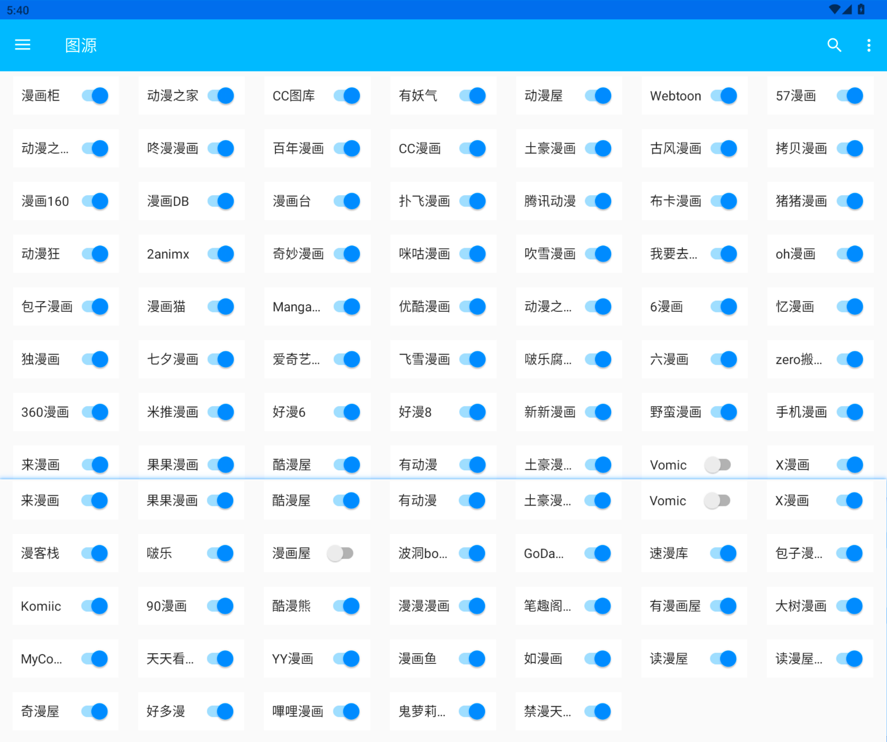Open the overflow options menu

tap(869, 45)
